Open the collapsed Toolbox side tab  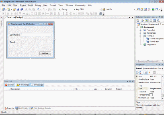[1, 21]
